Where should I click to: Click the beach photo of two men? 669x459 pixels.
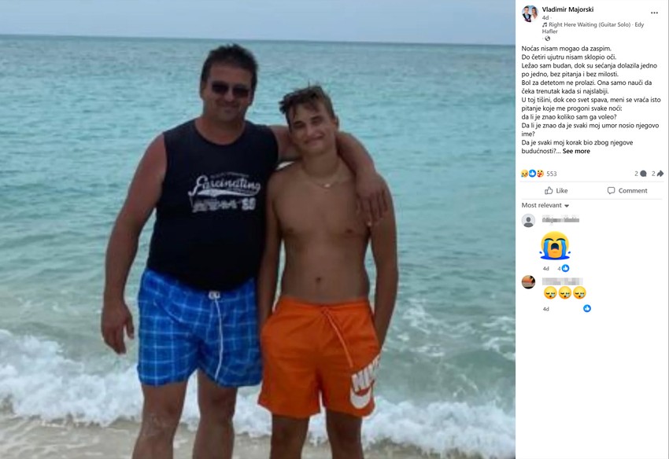pos(257,229)
